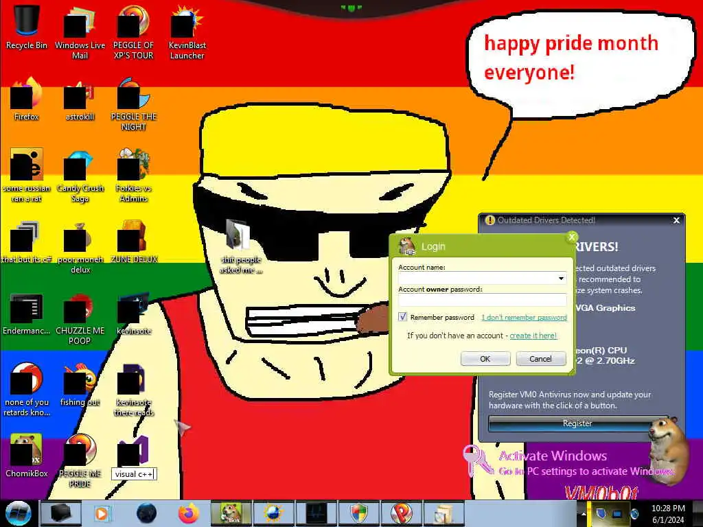
Task: Click the warning icon in Outdated Drivers title
Action: coord(489,220)
